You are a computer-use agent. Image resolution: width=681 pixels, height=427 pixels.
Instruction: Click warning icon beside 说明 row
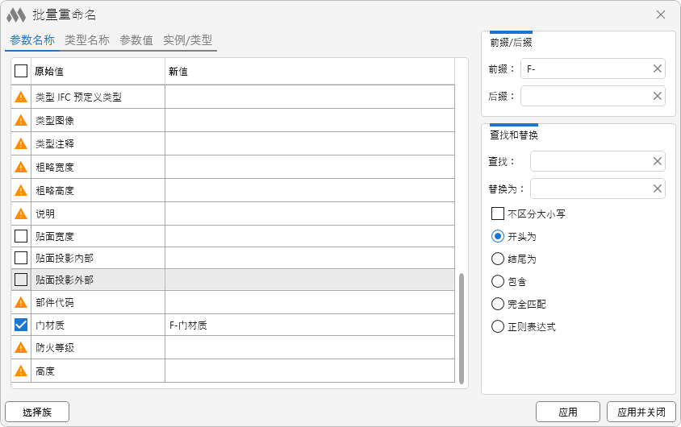[21, 214]
